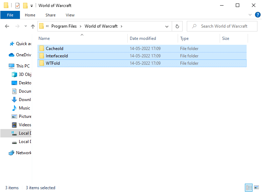Click the title bar folder icon
This screenshot has width=262, height=192.
(x=6, y=5)
